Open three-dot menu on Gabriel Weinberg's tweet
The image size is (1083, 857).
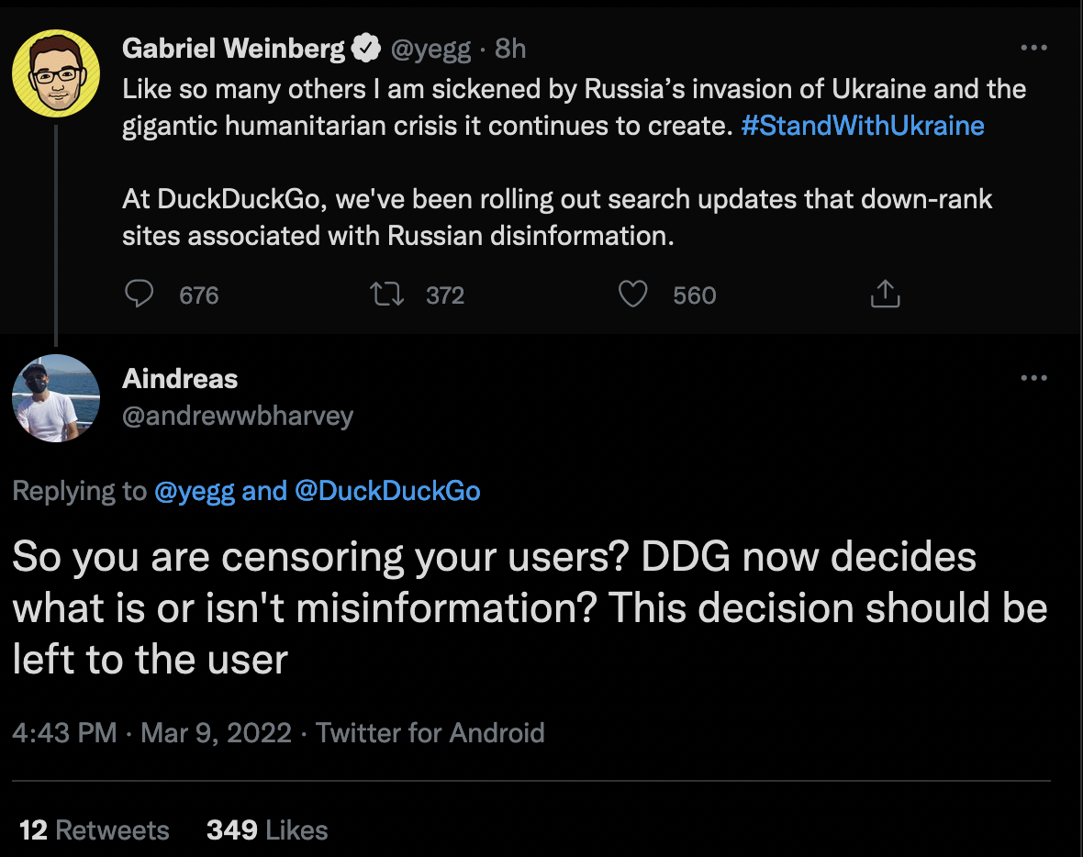(1034, 48)
